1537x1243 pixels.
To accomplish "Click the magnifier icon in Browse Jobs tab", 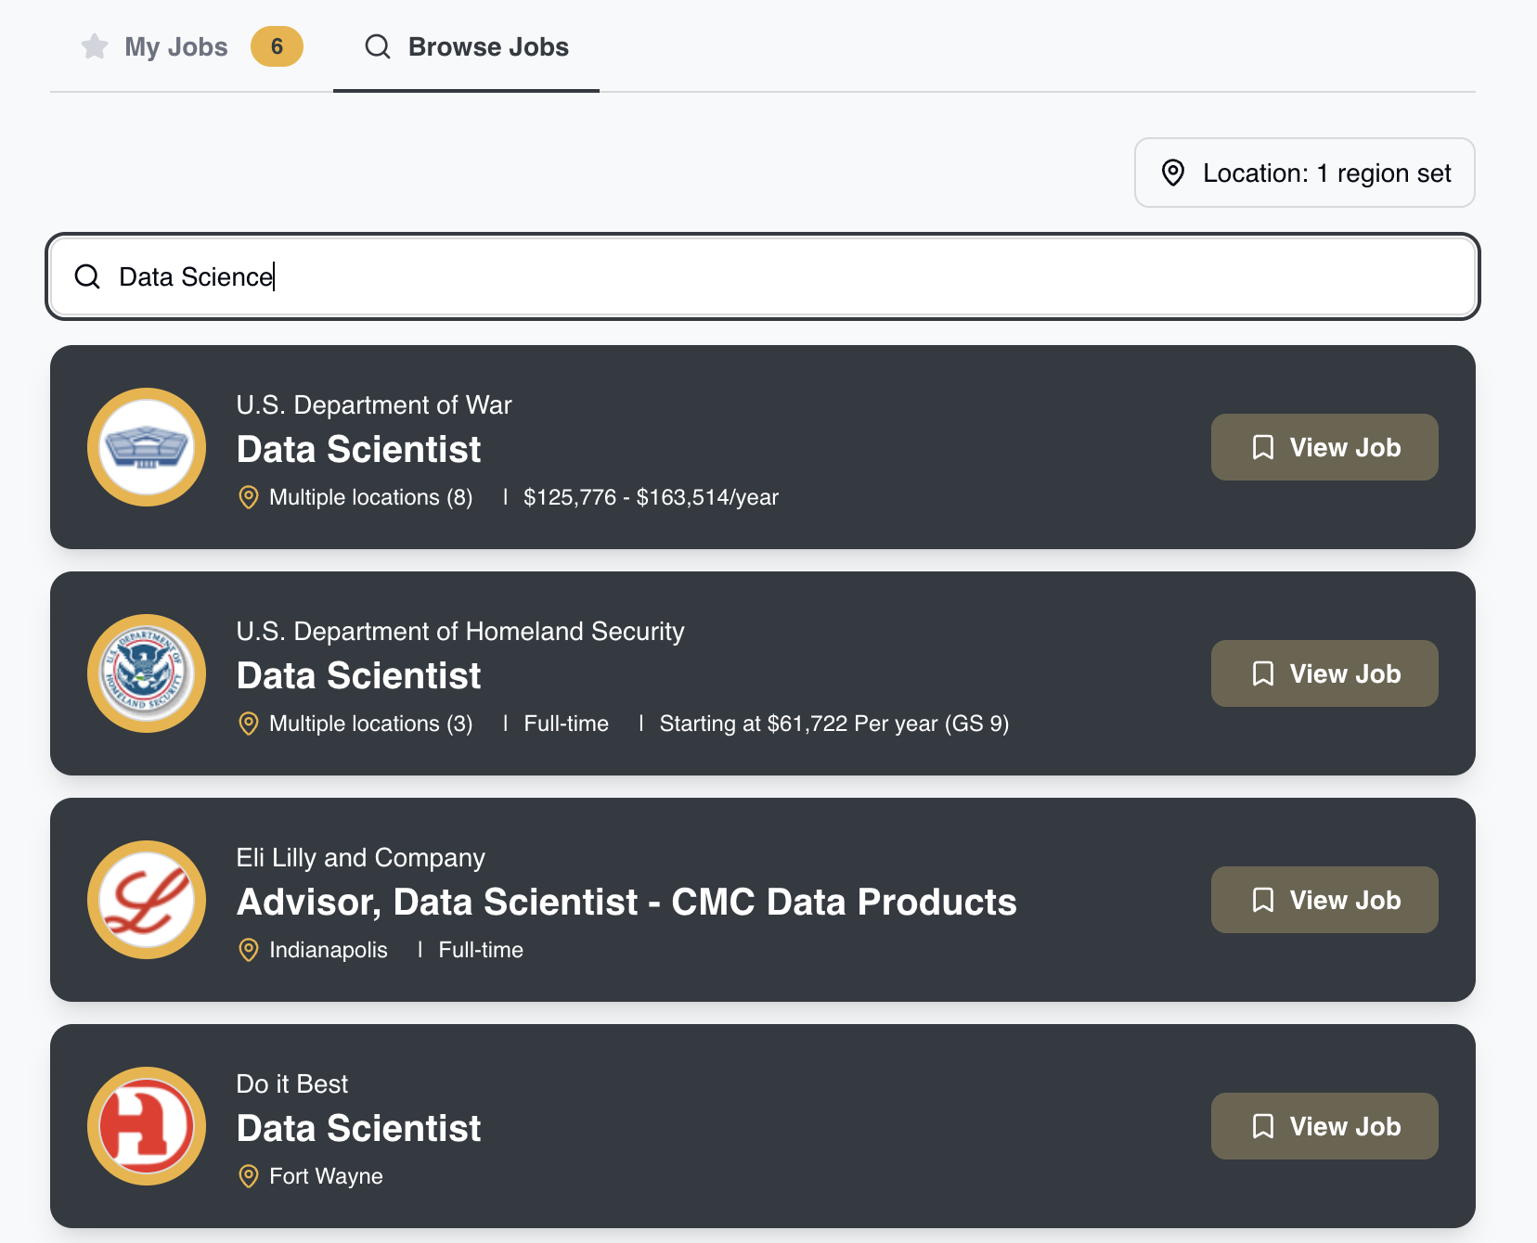I will [x=378, y=46].
